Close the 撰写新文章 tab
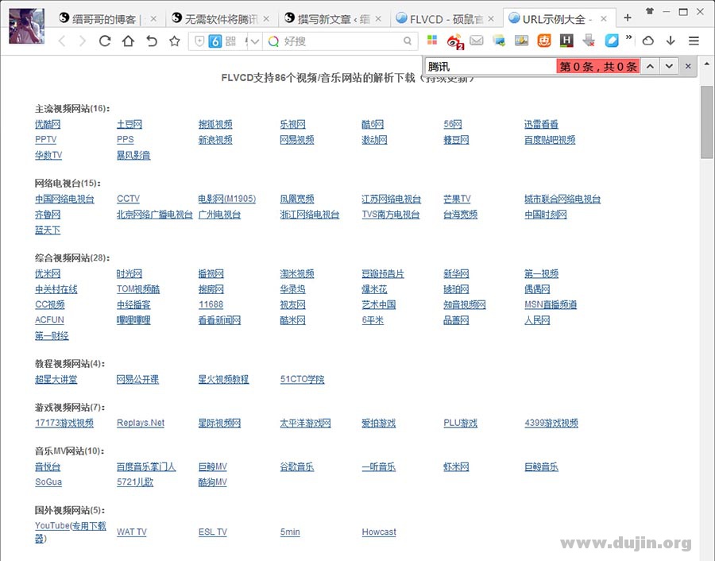 tap(378, 19)
